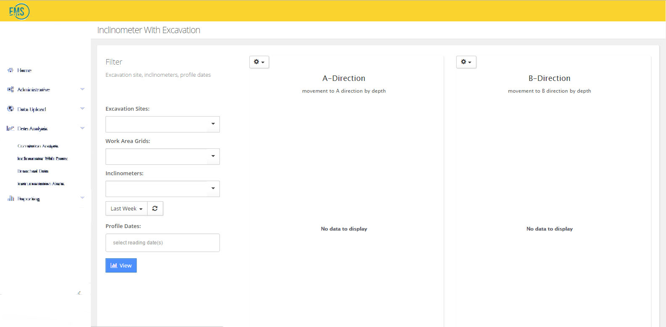Click the EMS logo
This screenshot has height=327, width=666.
pyautogui.click(x=19, y=11)
